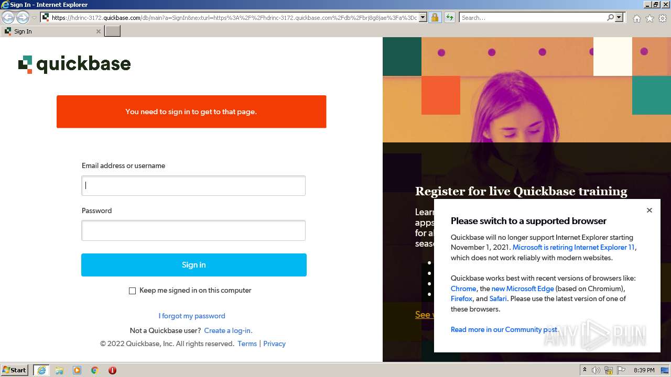
Task: Open the recent pages dropdown next to Forward
Action: tap(34, 18)
